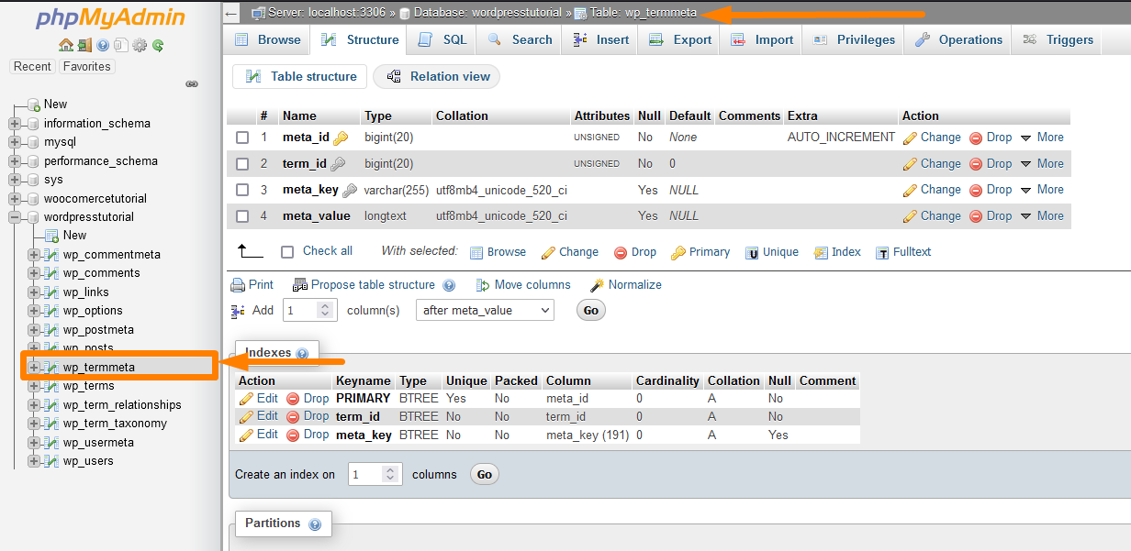1131x551 pixels.
Task: Click the log out door icon
Action: click(84, 45)
